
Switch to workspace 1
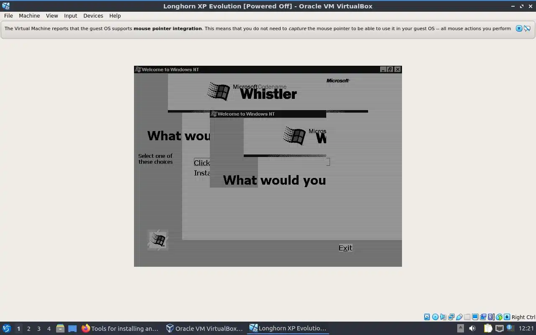(18, 329)
